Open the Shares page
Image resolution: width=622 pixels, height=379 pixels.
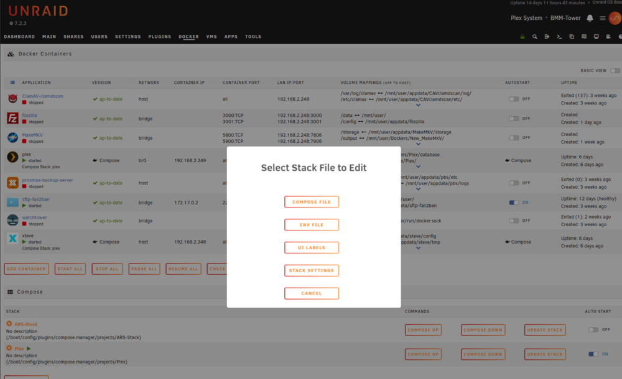[73, 37]
